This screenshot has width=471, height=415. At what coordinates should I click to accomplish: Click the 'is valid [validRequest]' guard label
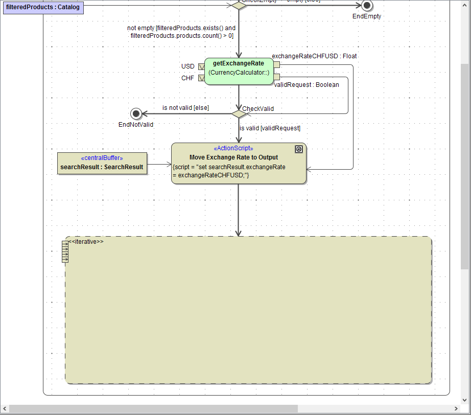[270, 128]
